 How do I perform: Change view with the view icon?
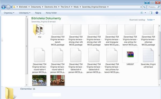142,13
